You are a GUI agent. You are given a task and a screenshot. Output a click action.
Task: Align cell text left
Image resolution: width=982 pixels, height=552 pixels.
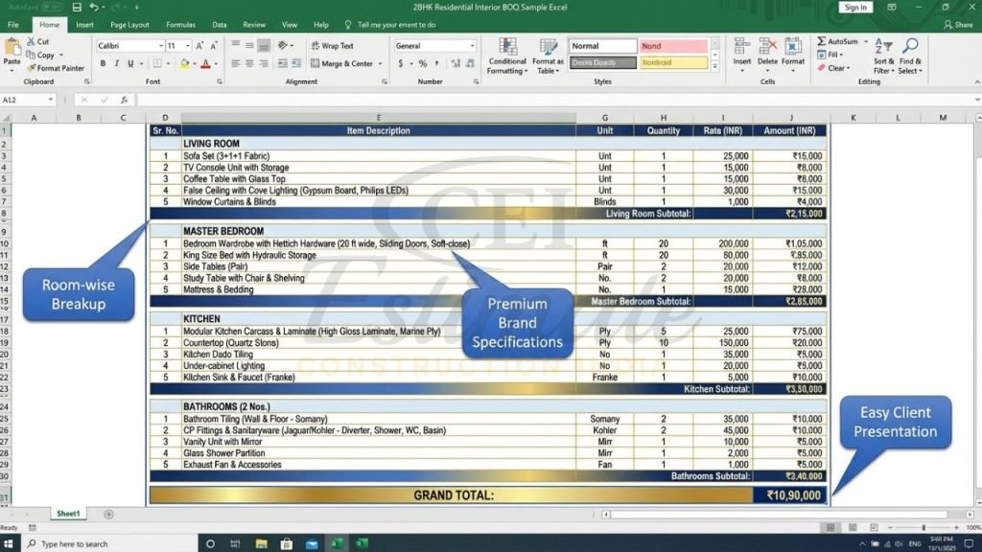click(236, 64)
